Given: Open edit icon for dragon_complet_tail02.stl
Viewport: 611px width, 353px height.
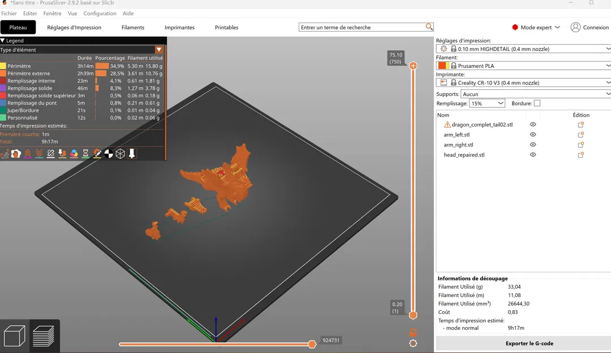Looking at the screenshot, I should [x=580, y=125].
